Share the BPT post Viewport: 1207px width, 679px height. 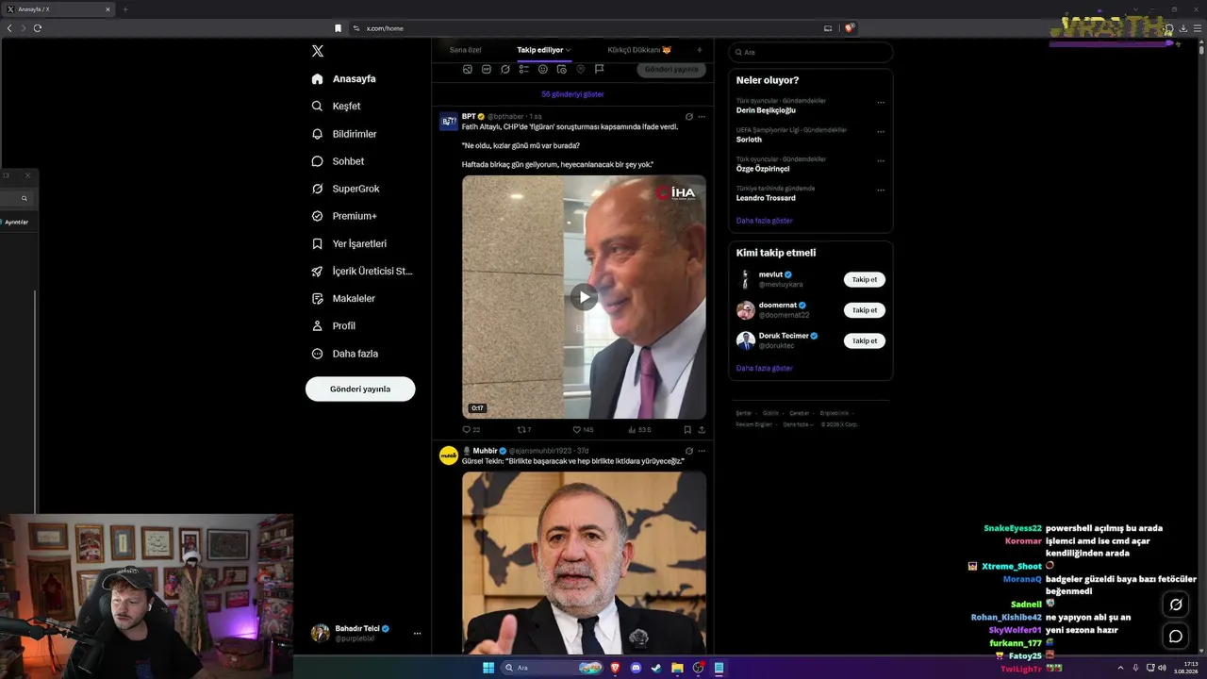pyautogui.click(x=702, y=430)
